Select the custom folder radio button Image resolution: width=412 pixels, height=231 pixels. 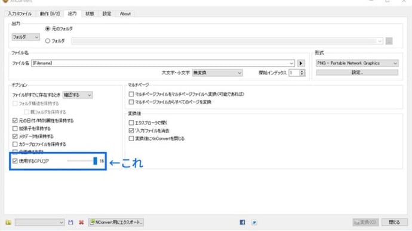48,41
